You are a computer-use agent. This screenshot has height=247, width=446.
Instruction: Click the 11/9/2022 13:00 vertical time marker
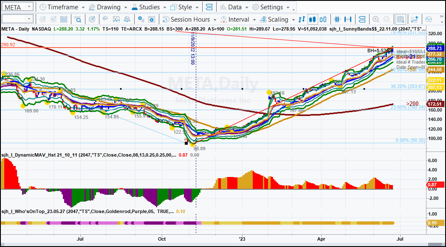pyautogui.click(x=192, y=49)
